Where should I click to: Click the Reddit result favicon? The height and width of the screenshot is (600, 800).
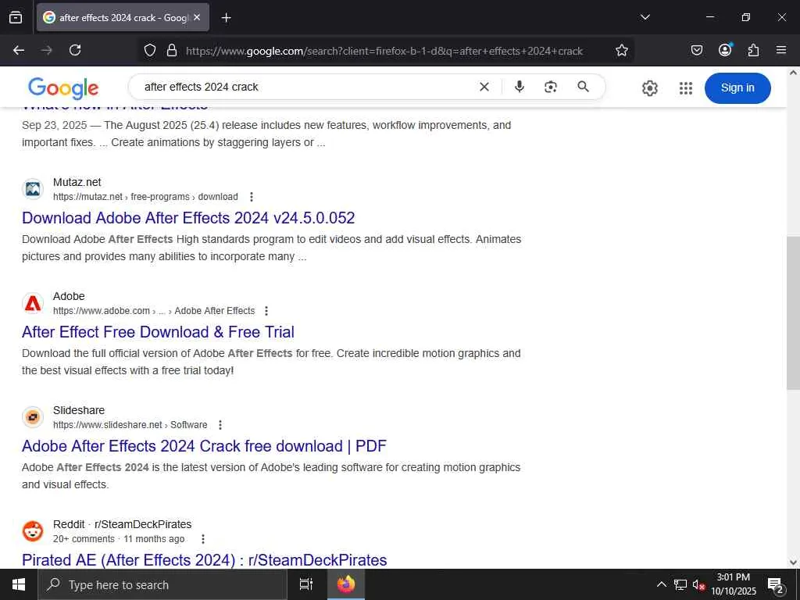tap(33, 531)
